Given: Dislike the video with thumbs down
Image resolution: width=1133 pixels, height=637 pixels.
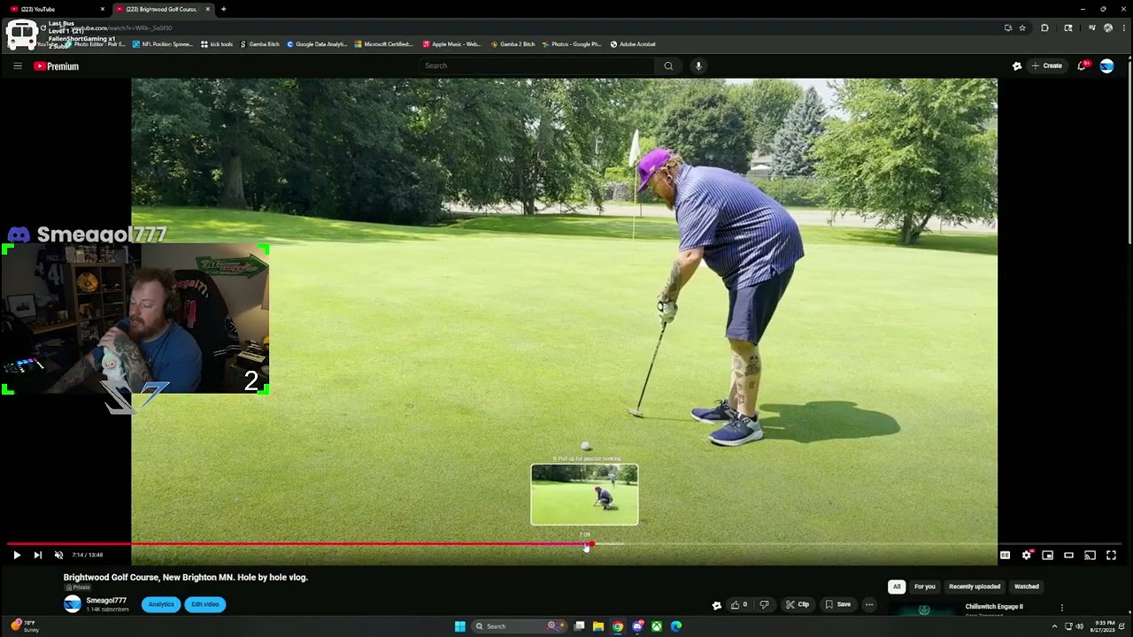Looking at the screenshot, I should 764,605.
